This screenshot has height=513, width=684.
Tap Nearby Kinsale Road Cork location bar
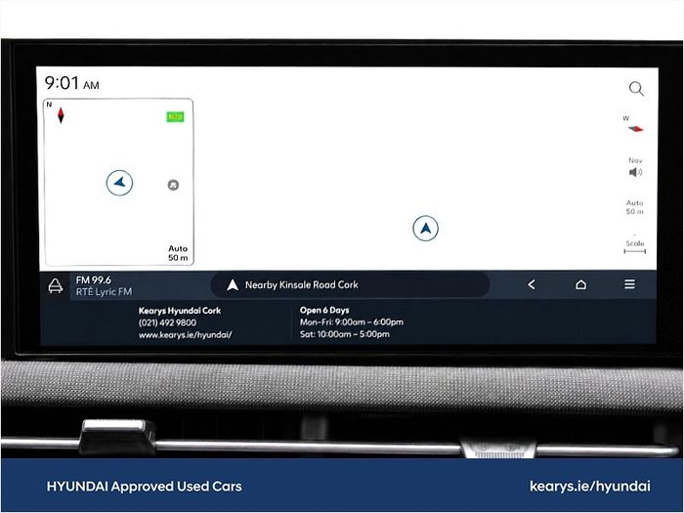point(350,285)
